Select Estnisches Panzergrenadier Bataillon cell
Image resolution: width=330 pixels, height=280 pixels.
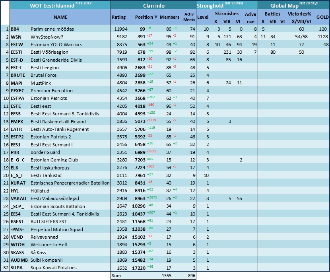pyautogui.click(x=70, y=183)
